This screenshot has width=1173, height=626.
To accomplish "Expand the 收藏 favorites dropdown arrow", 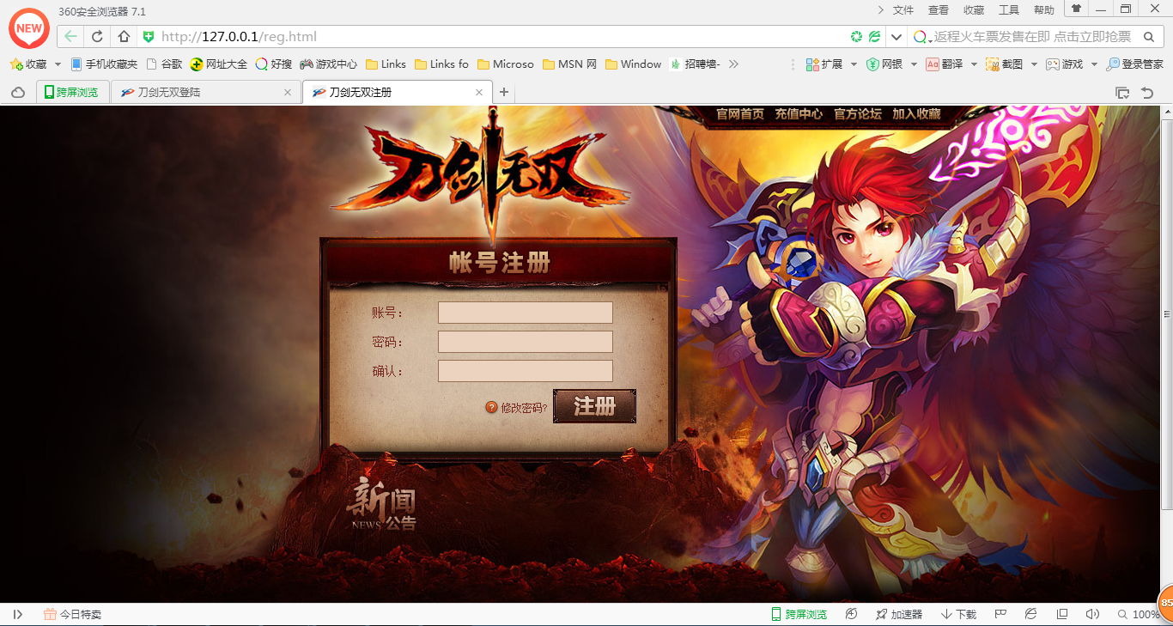I will (x=58, y=64).
